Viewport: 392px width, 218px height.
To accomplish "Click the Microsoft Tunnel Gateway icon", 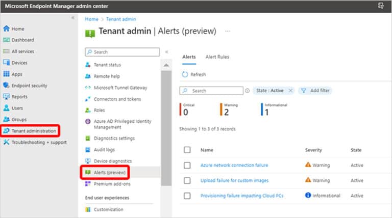I will (x=88, y=88).
